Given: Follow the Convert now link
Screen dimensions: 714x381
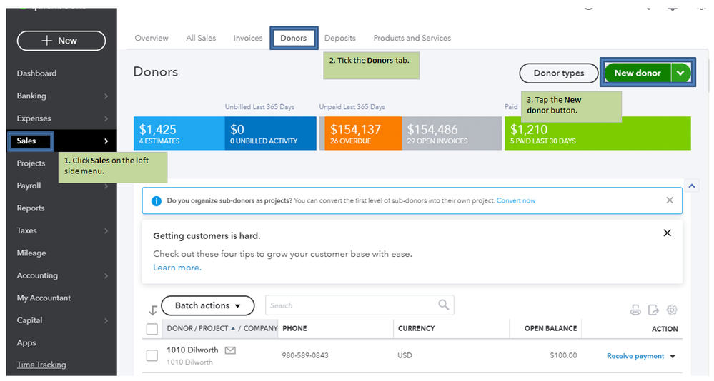Looking at the screenshot, I should (516, 200).
